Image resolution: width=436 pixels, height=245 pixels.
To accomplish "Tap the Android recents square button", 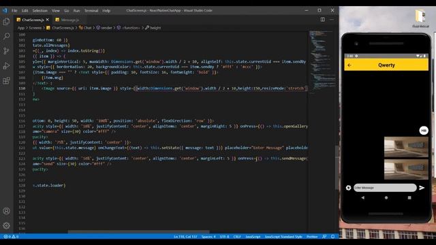I will coord(409,197).
